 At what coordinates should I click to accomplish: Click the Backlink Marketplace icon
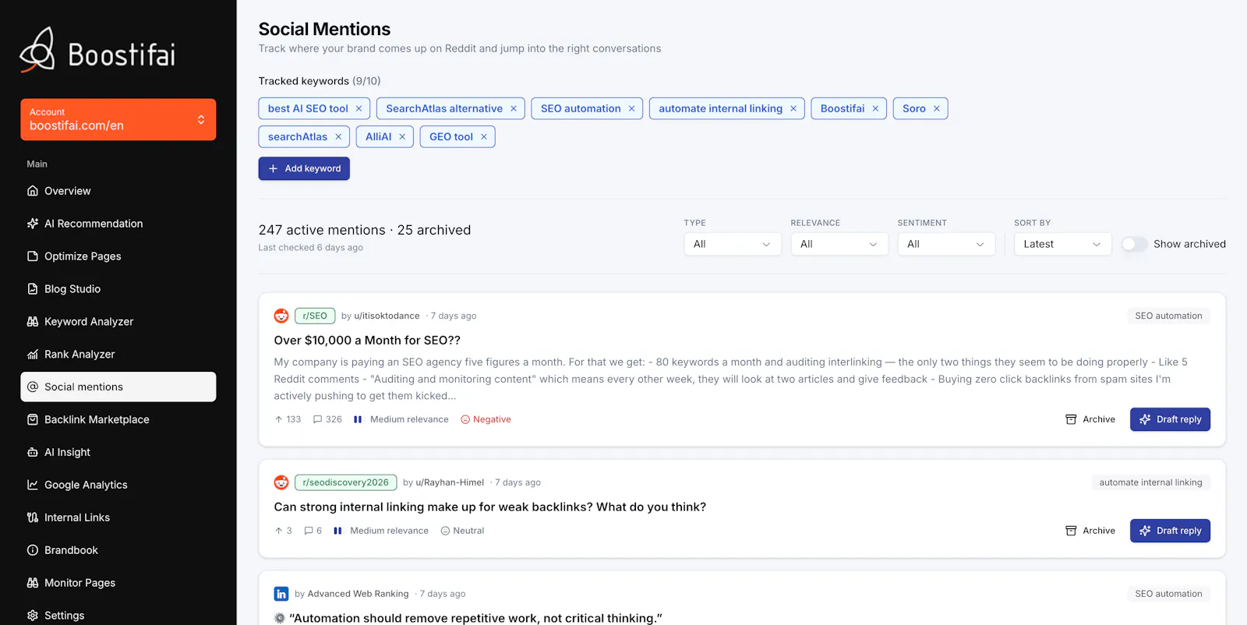pos(33,419)
